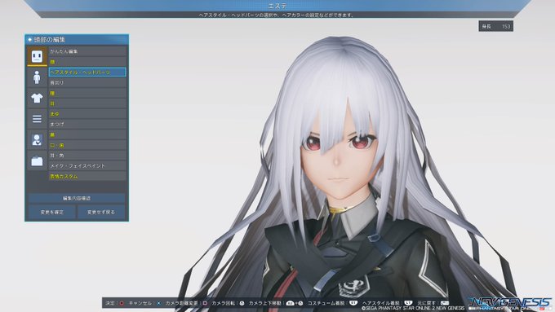Click the 決定 control hint
Viewport: 555px width, 312px height.
(x=114, y=303)
